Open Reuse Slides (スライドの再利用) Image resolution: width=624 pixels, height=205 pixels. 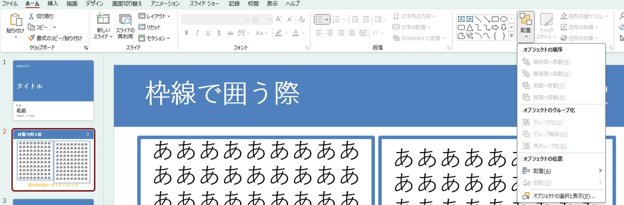125,27
